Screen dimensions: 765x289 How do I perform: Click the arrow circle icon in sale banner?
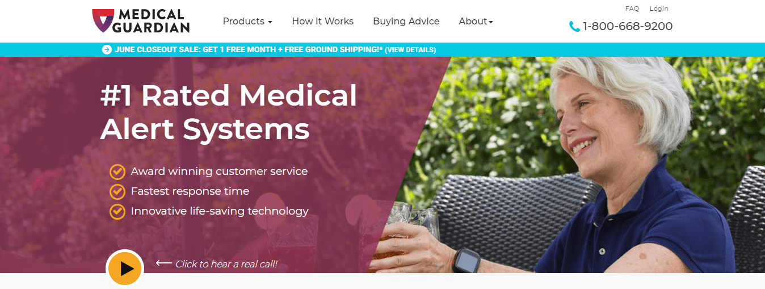tap(107, 49)
